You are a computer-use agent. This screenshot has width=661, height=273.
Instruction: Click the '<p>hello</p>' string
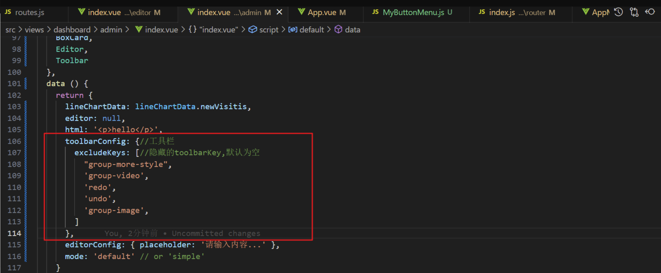126,130
